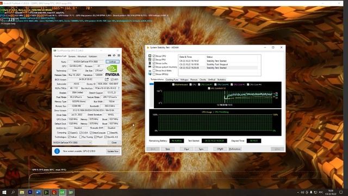Open Premiere Pro from the taskbar
The width and height of the screenshot is (348, 196).
pyautogui.click(x=30, y=192)
